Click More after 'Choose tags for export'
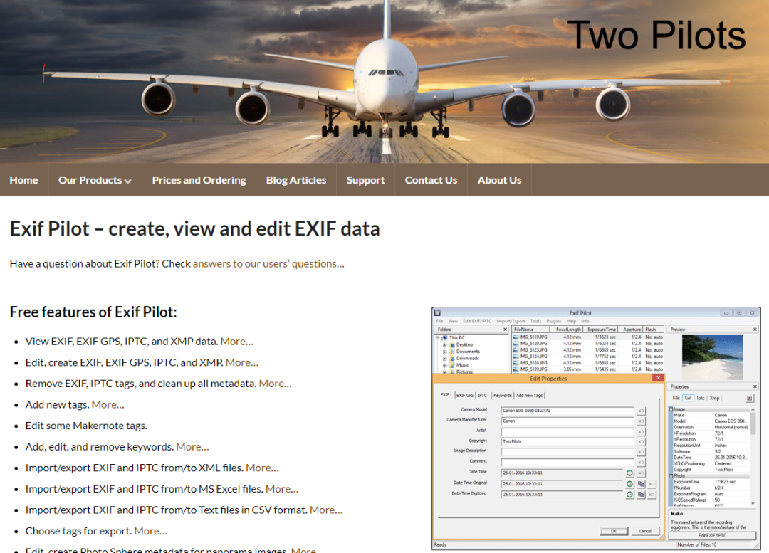Screen dimensions: 769x553 pyautogui.click(x=150, y=531)
